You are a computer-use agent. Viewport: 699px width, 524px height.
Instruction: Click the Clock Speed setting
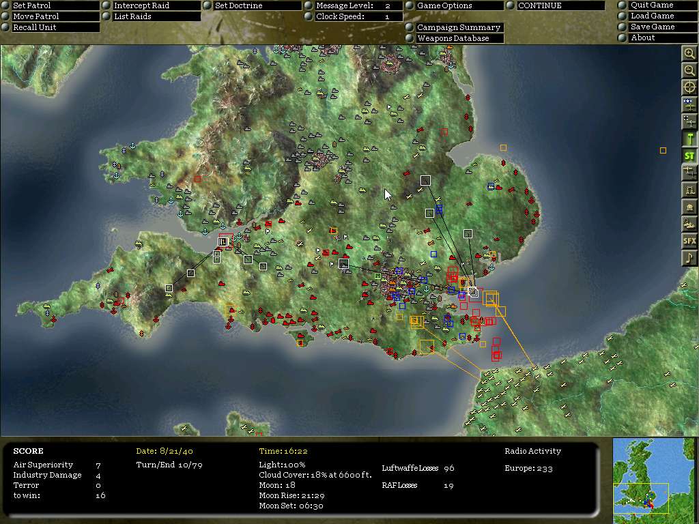click(x=359, y=16)
